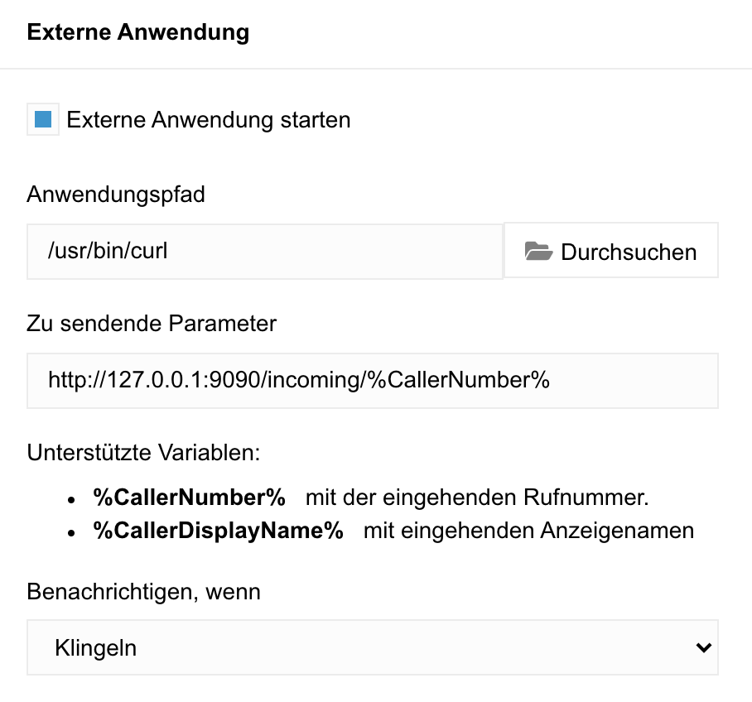Focus the Anwendungspfad field with /usr/bin/curl

265,252
